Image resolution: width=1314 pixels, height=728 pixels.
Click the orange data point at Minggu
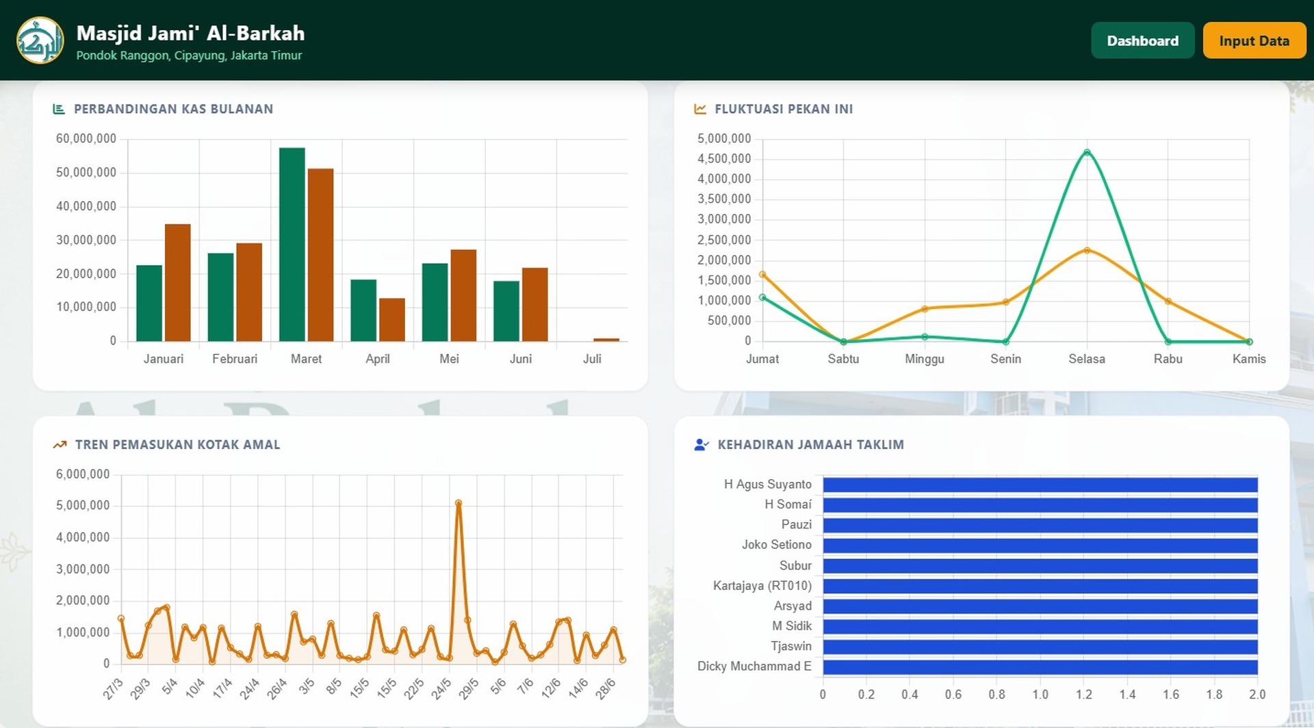(x=925, y=309)
